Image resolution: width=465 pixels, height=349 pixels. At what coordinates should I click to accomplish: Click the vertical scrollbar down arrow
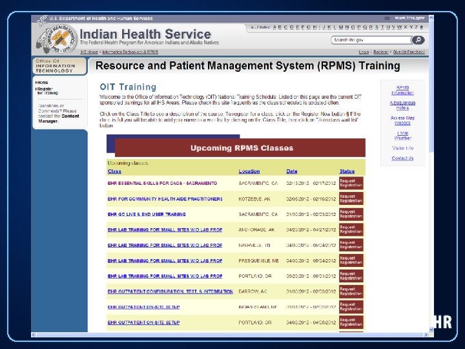click(x=431, y=329)
